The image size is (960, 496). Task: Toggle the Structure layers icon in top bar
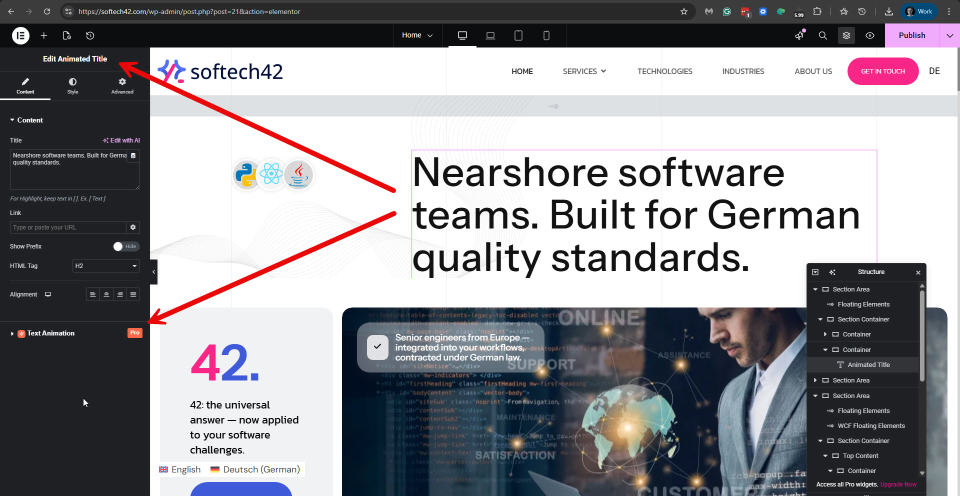click(x=846, y=35)
